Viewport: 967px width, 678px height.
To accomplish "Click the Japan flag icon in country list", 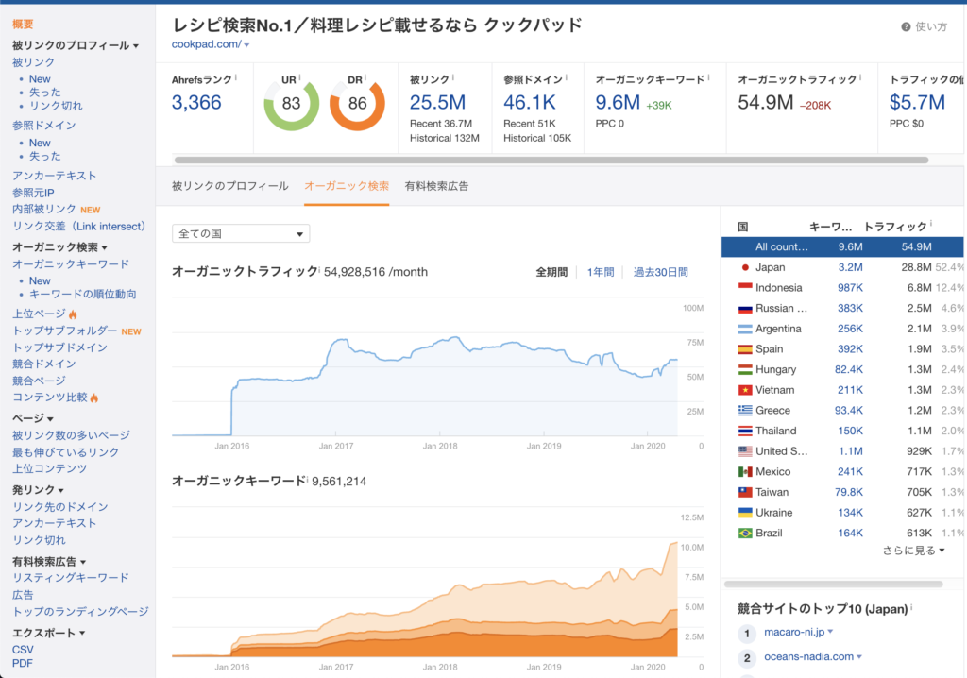I will [745, 267].
